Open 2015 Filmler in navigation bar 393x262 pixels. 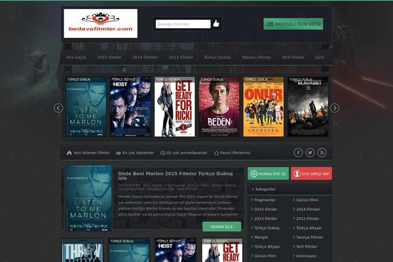[x=109, y=58]
